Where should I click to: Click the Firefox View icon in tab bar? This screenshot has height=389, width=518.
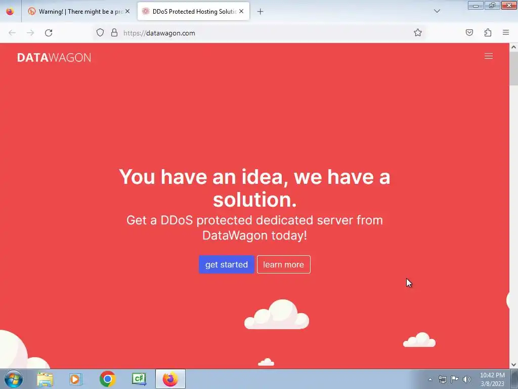click(x=10, y=12)
